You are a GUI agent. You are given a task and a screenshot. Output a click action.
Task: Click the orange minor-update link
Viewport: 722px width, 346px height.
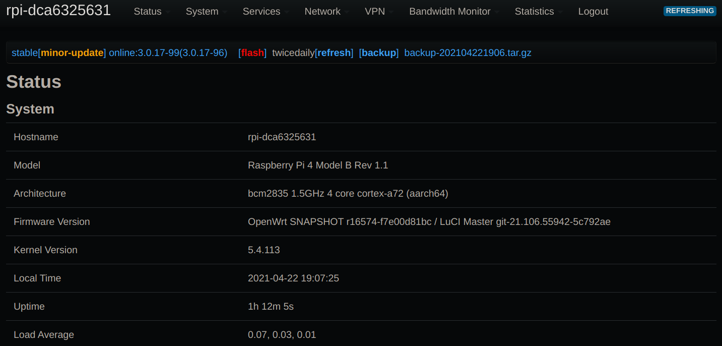coord(72,53)
